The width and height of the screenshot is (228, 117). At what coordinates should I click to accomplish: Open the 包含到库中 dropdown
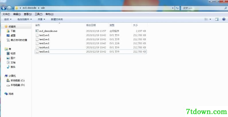click(x=25, y=19)
